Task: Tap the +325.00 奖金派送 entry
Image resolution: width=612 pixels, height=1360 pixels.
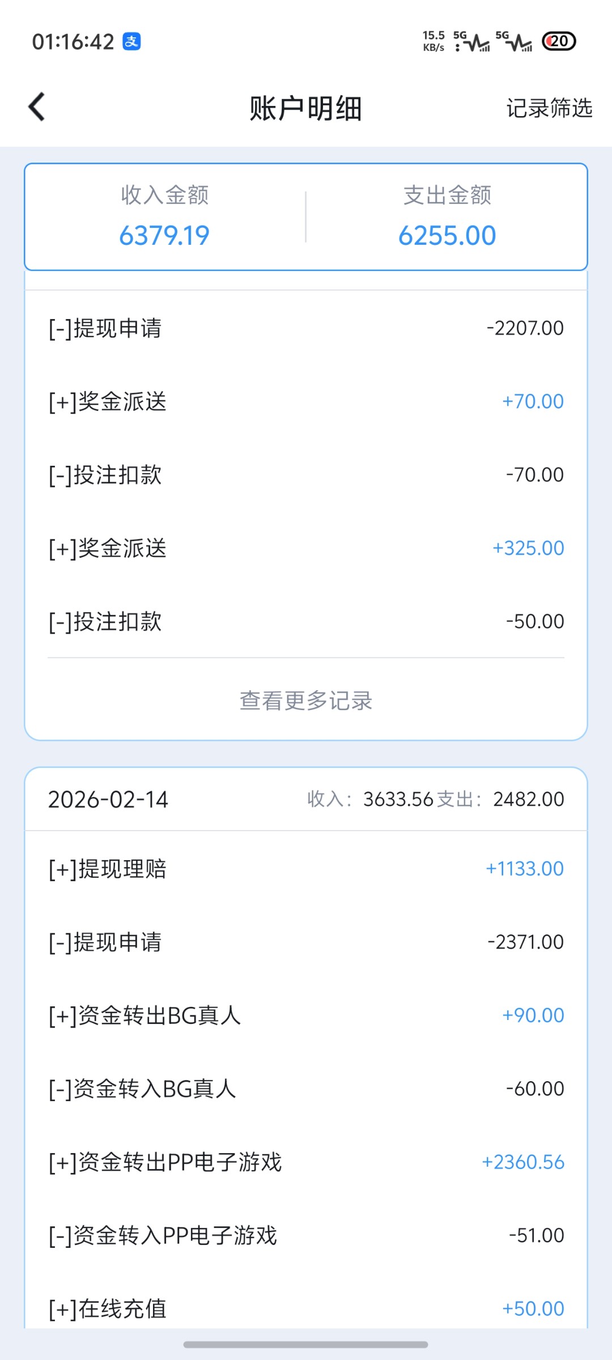Action: click(306, 549)
